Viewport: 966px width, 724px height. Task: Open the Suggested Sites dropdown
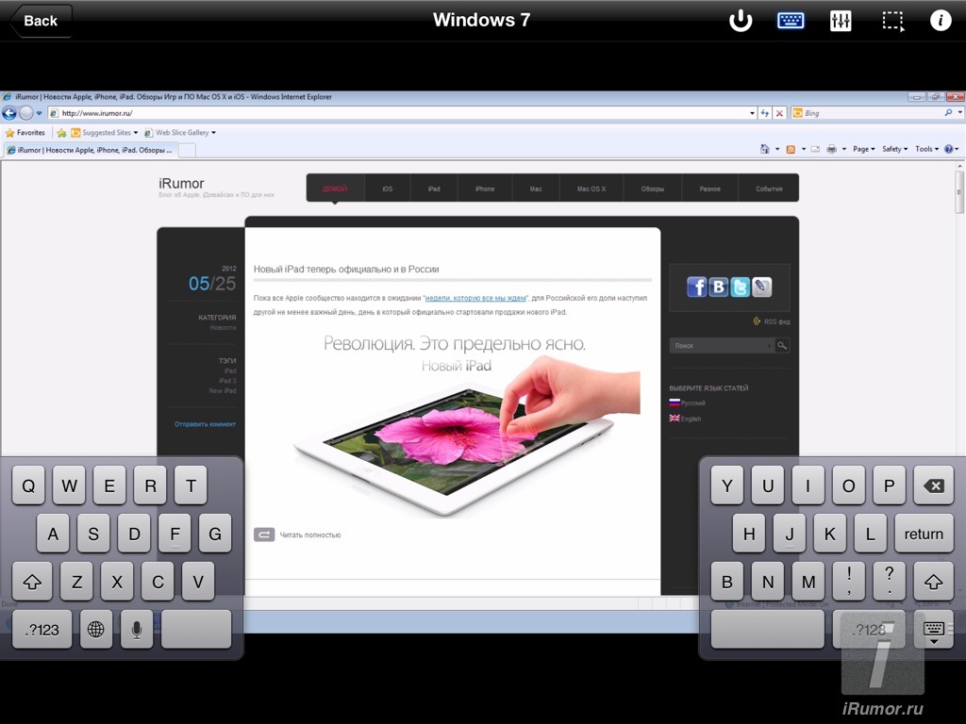[104, 132]
